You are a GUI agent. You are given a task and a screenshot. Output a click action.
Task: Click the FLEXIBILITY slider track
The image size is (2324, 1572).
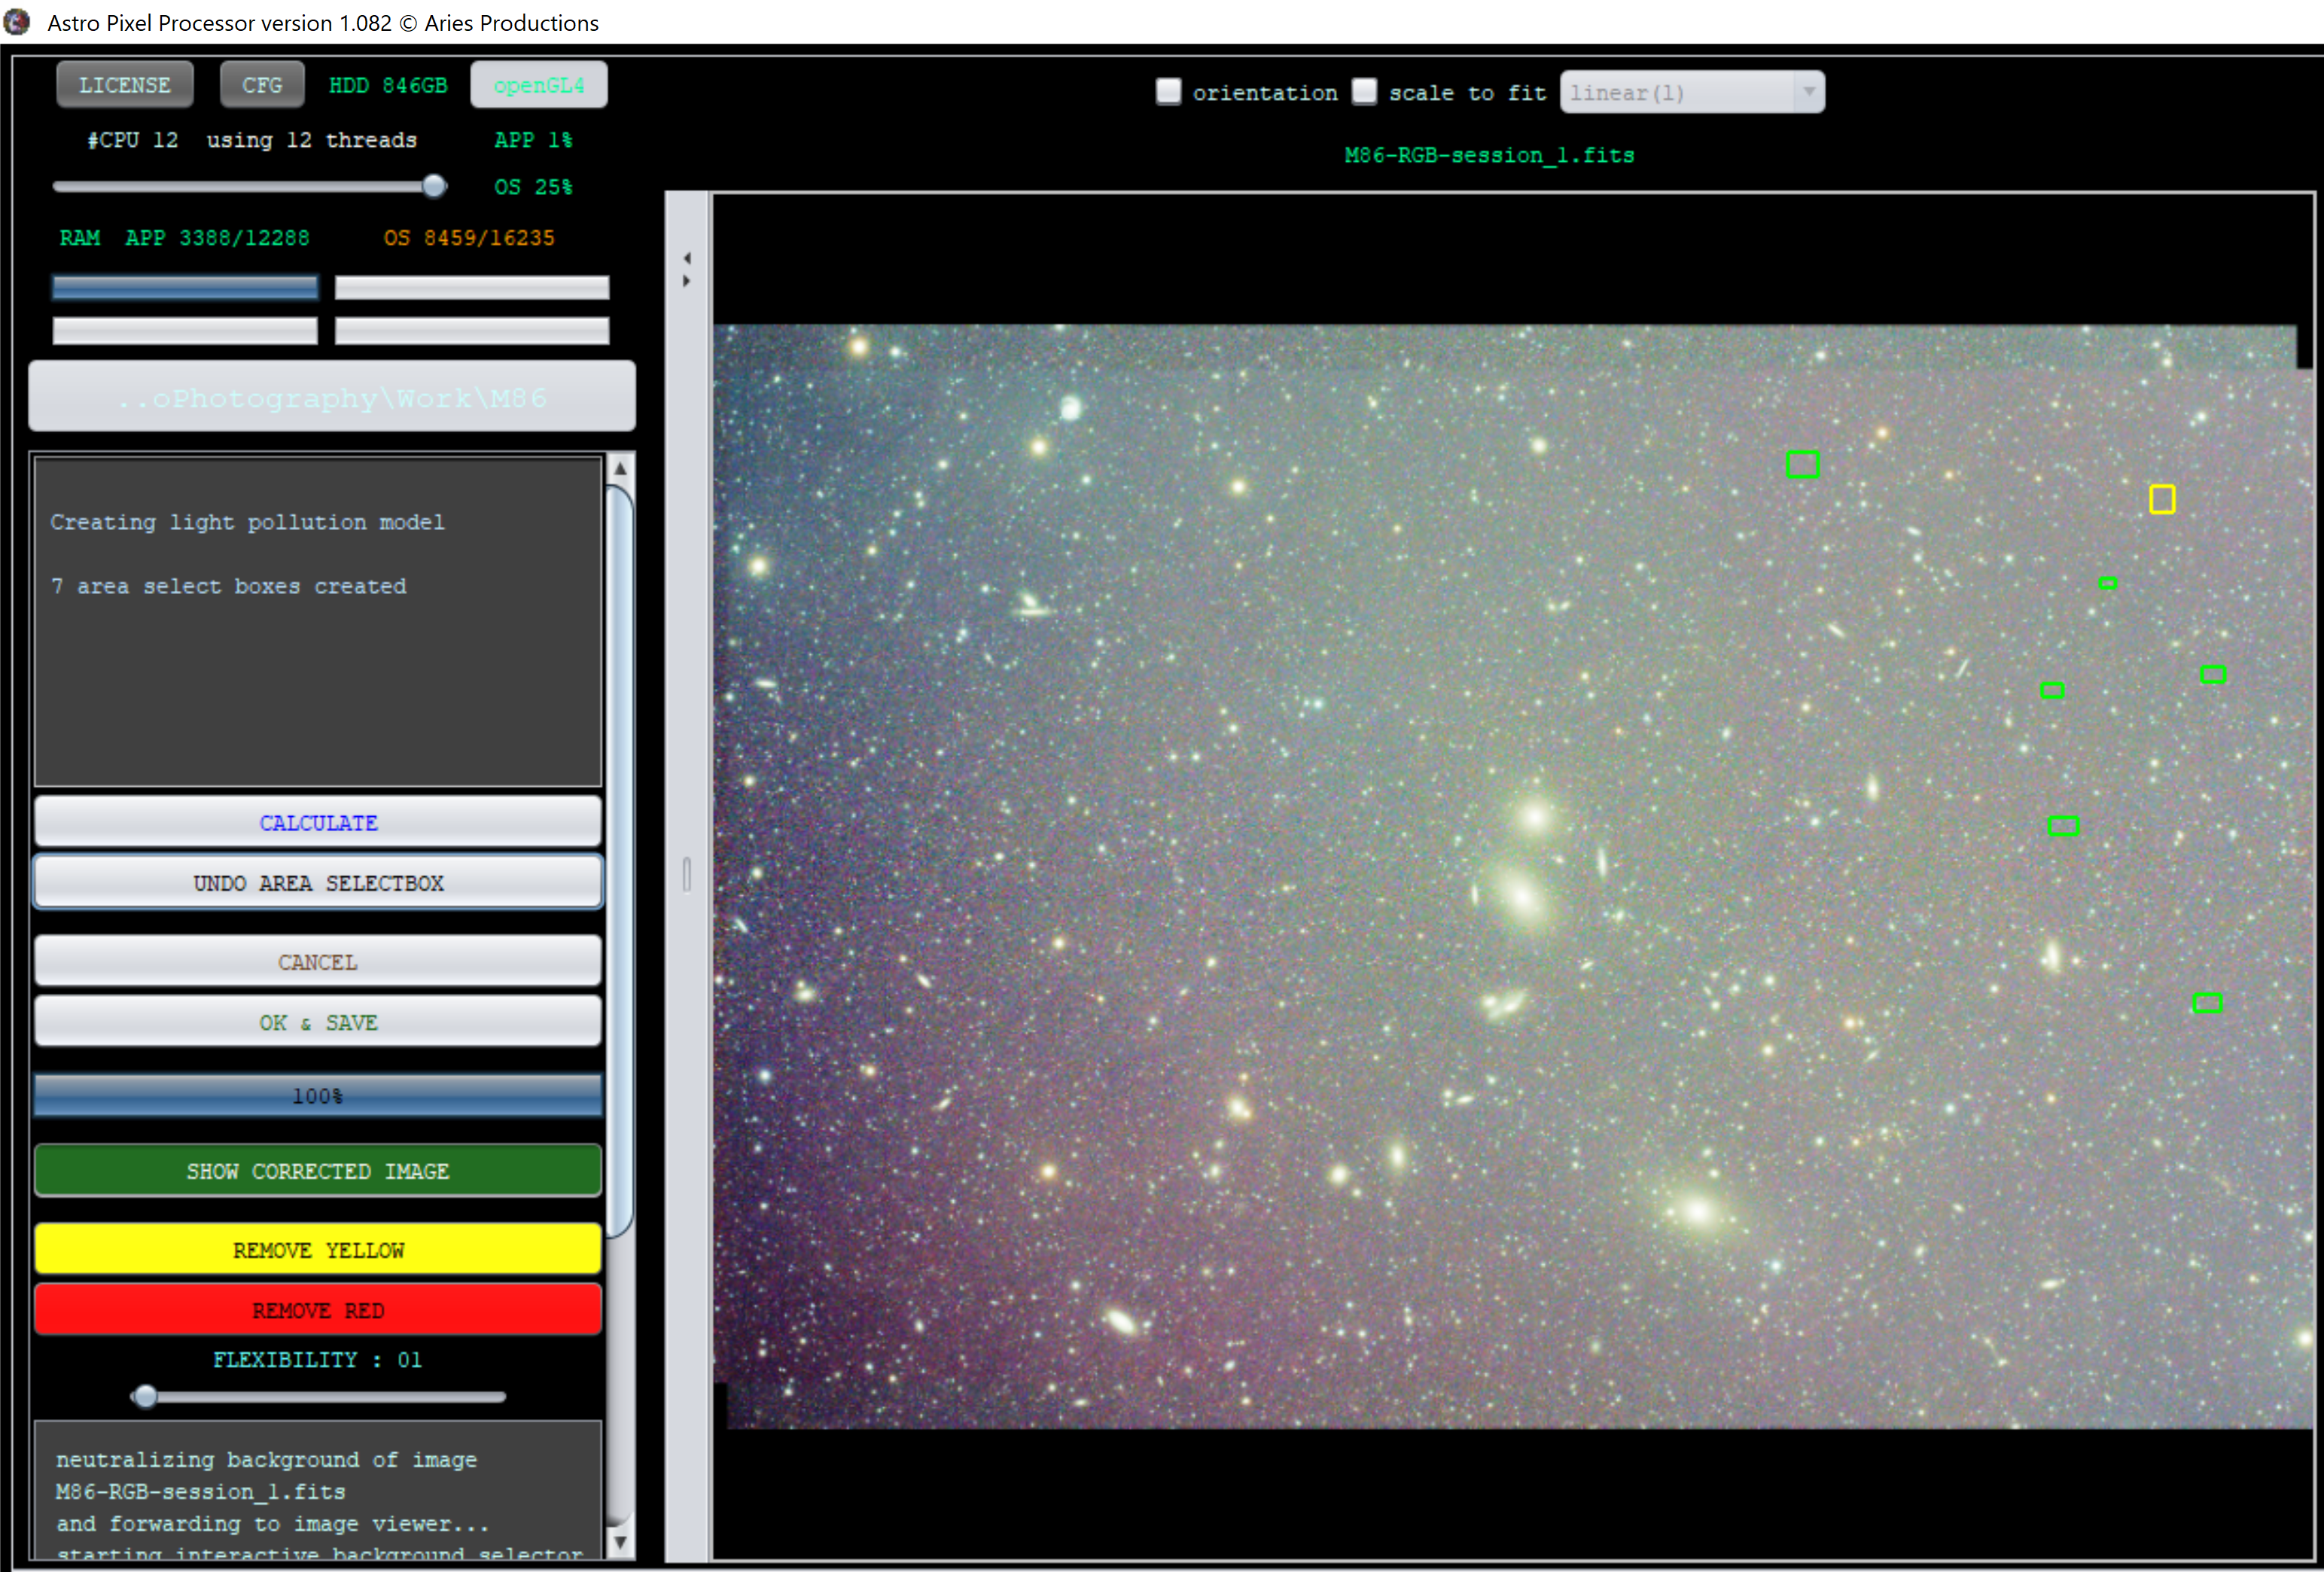pos(330,1396)
